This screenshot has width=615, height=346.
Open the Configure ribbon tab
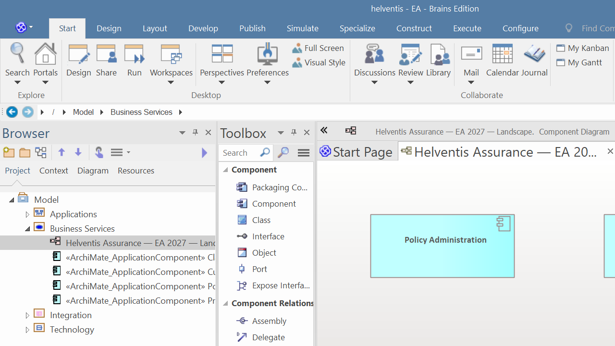520,28
